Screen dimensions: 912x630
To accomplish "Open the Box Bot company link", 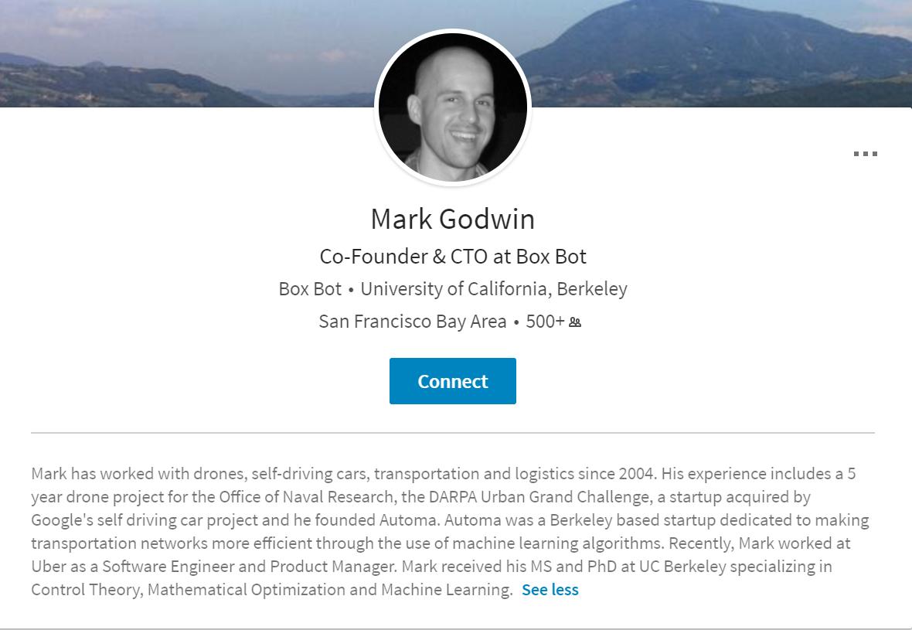I will pyautogui.click(x=310, y=289).
